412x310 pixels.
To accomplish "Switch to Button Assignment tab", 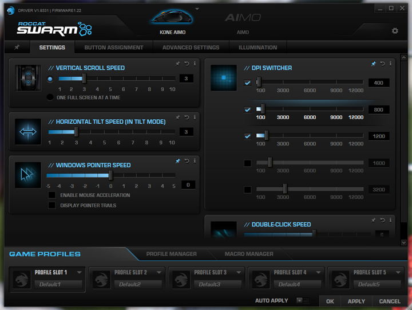I will point(113,48).
